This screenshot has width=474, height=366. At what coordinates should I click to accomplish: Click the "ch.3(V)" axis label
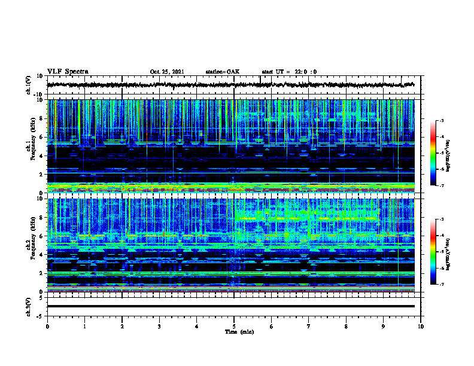pyautogui.click(x=29, y=307)
